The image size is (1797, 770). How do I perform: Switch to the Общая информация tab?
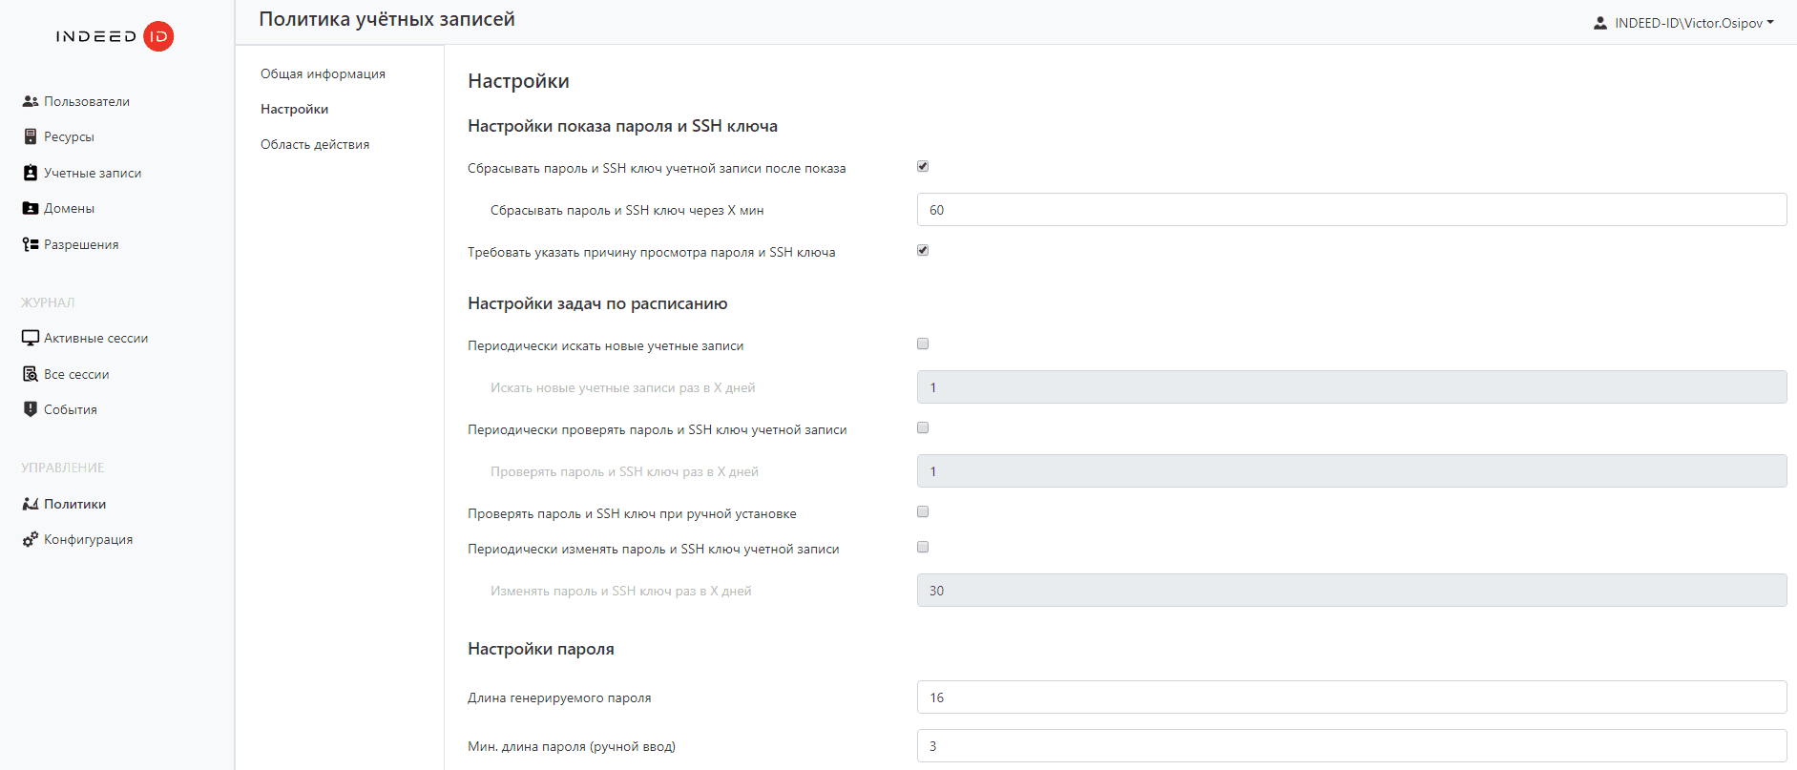click(x=323, y=73)
